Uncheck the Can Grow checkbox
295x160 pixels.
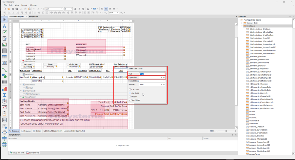[x=130, y=89]
